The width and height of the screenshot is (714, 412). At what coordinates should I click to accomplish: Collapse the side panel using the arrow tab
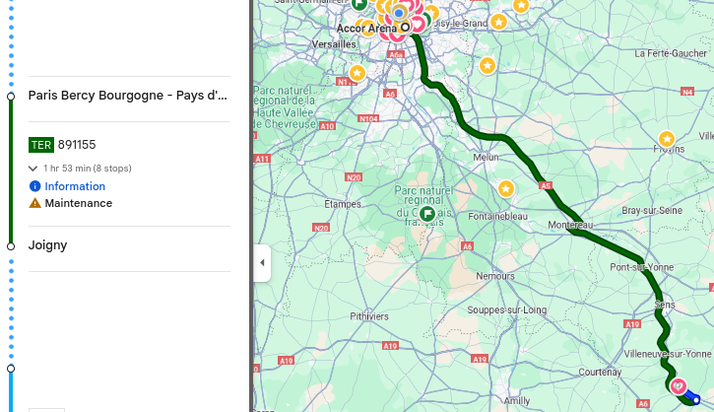(x=262, y=263)
